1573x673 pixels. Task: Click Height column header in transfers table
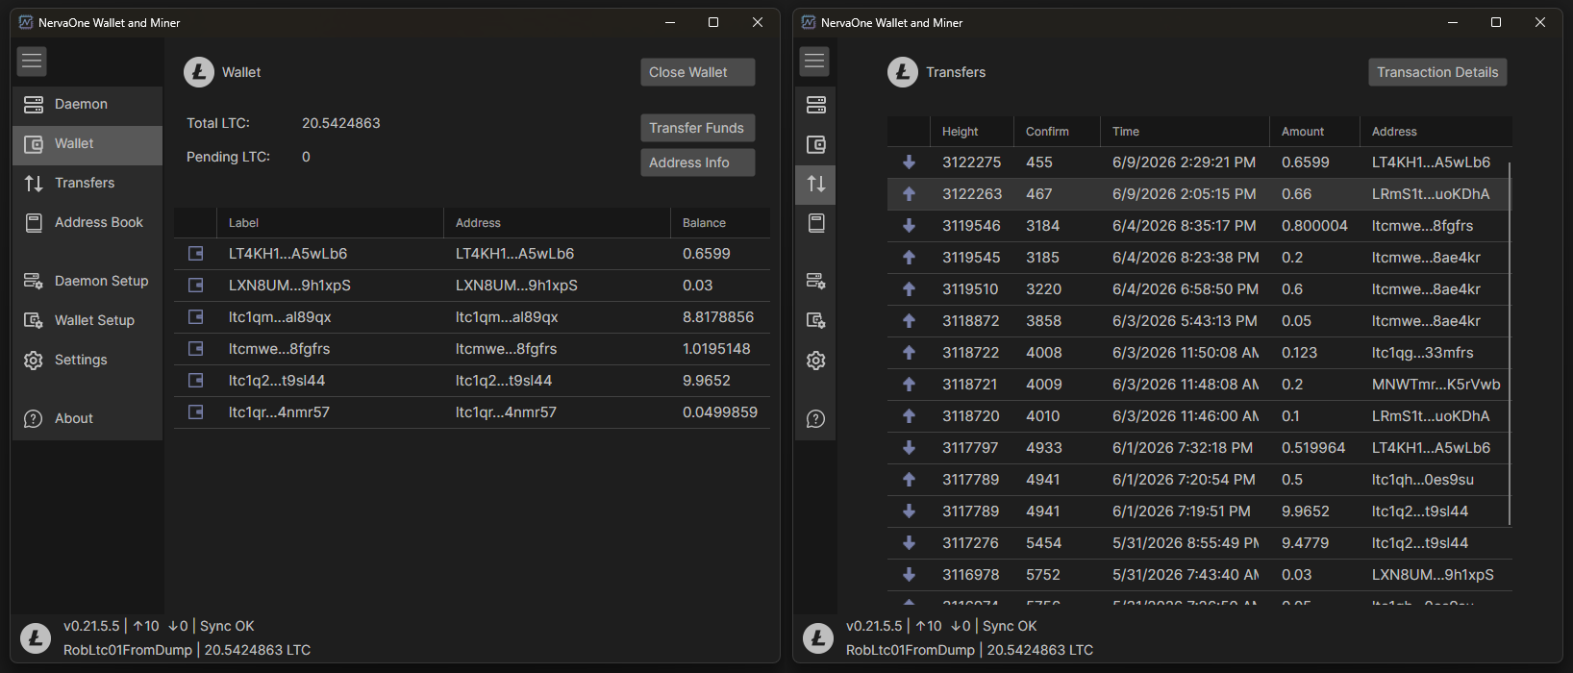tap(972, 132)
